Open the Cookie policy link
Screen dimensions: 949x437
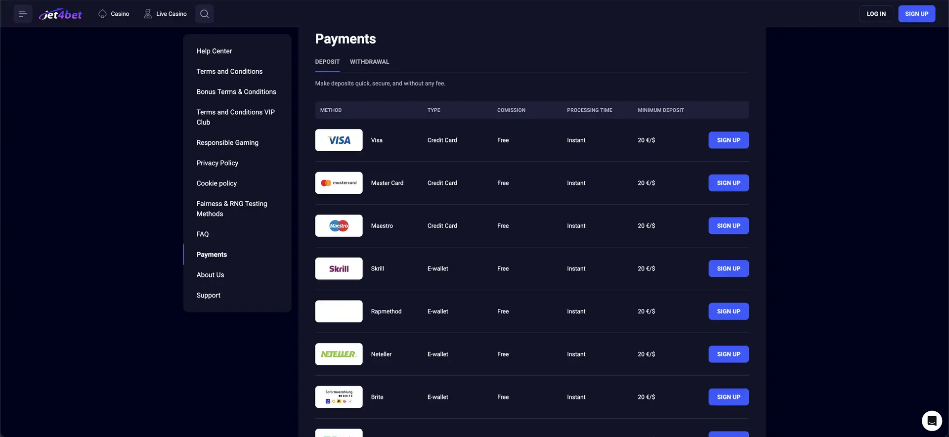(x=216, y=183)
